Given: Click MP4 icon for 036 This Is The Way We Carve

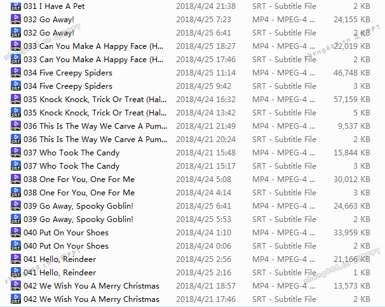Looking at the screenshot, I should pyautogui.click(x=16, y=126).
